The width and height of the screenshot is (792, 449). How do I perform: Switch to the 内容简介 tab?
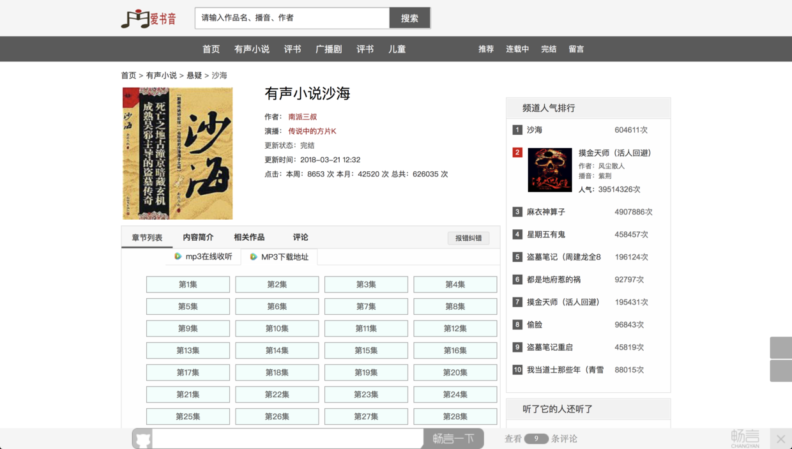[198, 236]
